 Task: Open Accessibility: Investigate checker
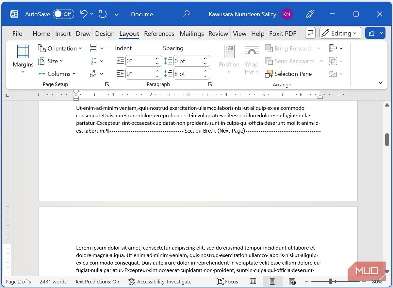coord(160,281)
